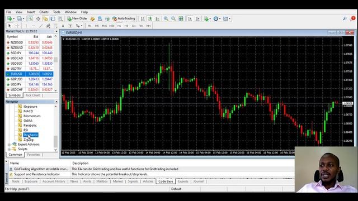358x201 pixels.
Task: Switch timeframe to M15
Action: [105, 26]
